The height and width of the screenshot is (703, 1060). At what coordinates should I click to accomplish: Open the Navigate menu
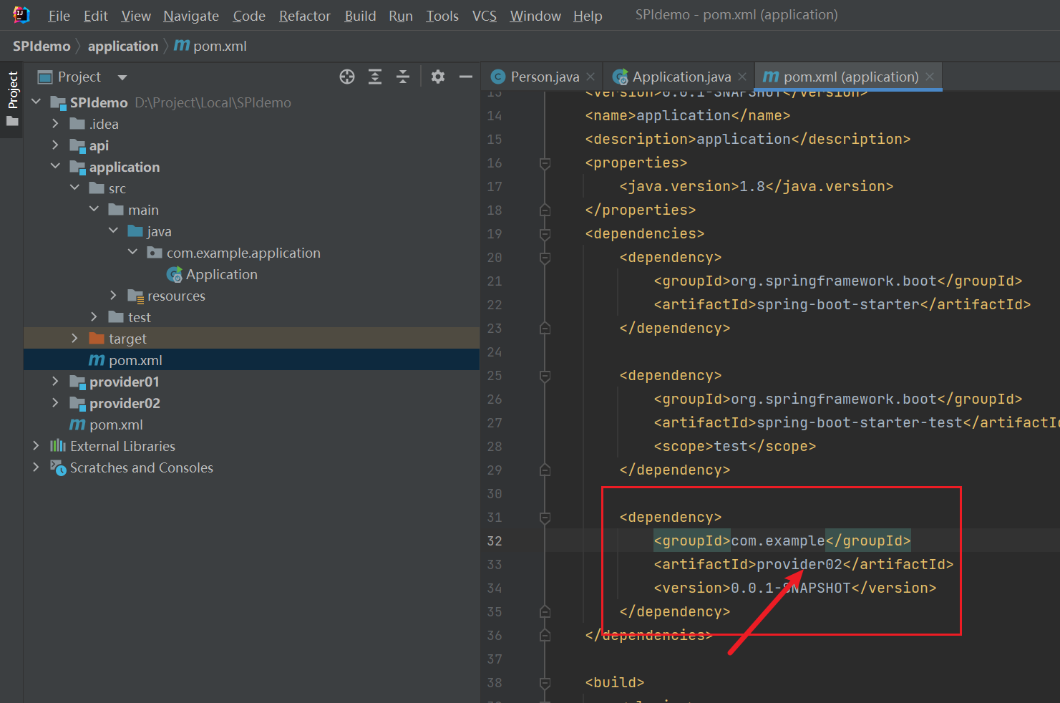(x=191, y=16)
